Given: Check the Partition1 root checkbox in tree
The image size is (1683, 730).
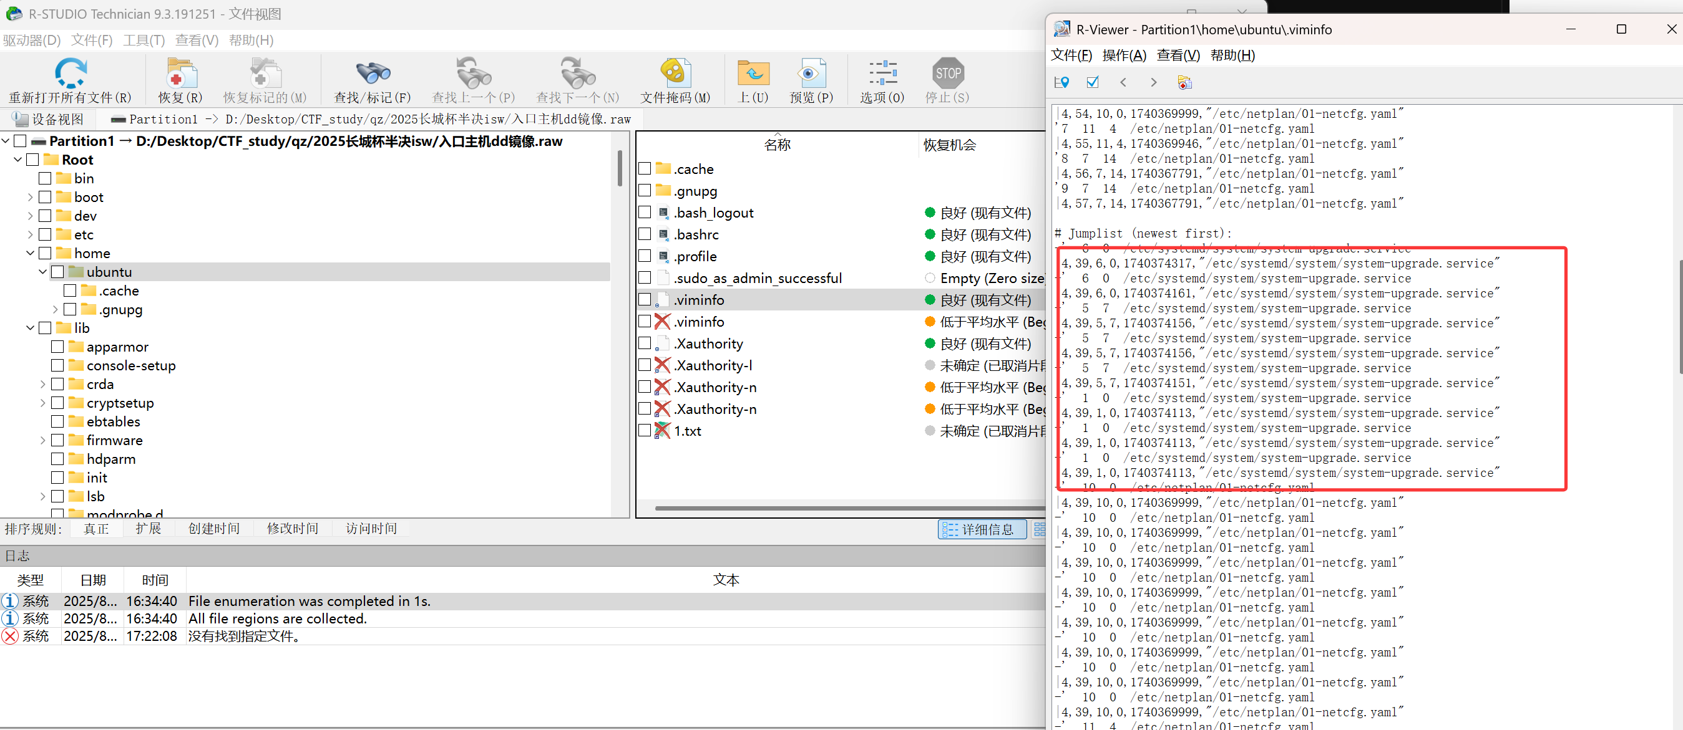Looking at the screenshot, I should [x=20, y=141].
